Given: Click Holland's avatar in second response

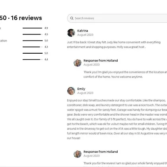Looking at the screenshot, I should 78,154.
